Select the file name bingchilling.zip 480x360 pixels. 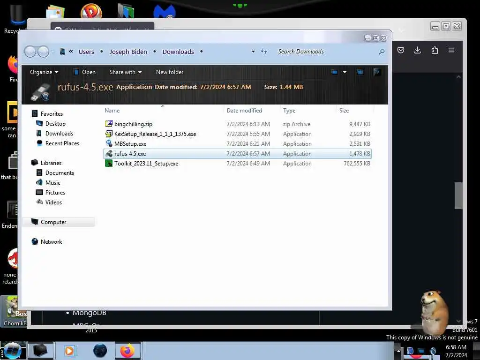click(x=133, y=124)
